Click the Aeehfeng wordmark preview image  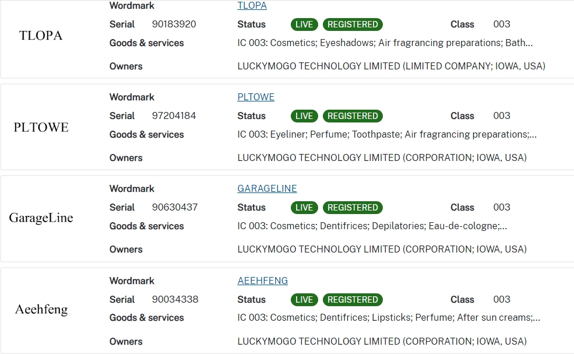(x=41, y=310)
